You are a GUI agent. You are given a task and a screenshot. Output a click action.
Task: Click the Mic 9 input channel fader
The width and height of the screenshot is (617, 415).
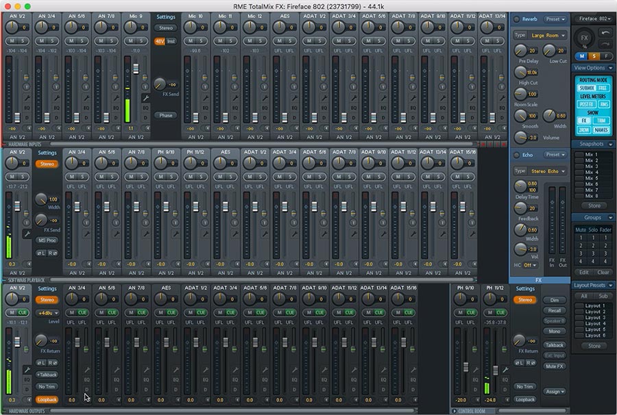pos(136,68)
